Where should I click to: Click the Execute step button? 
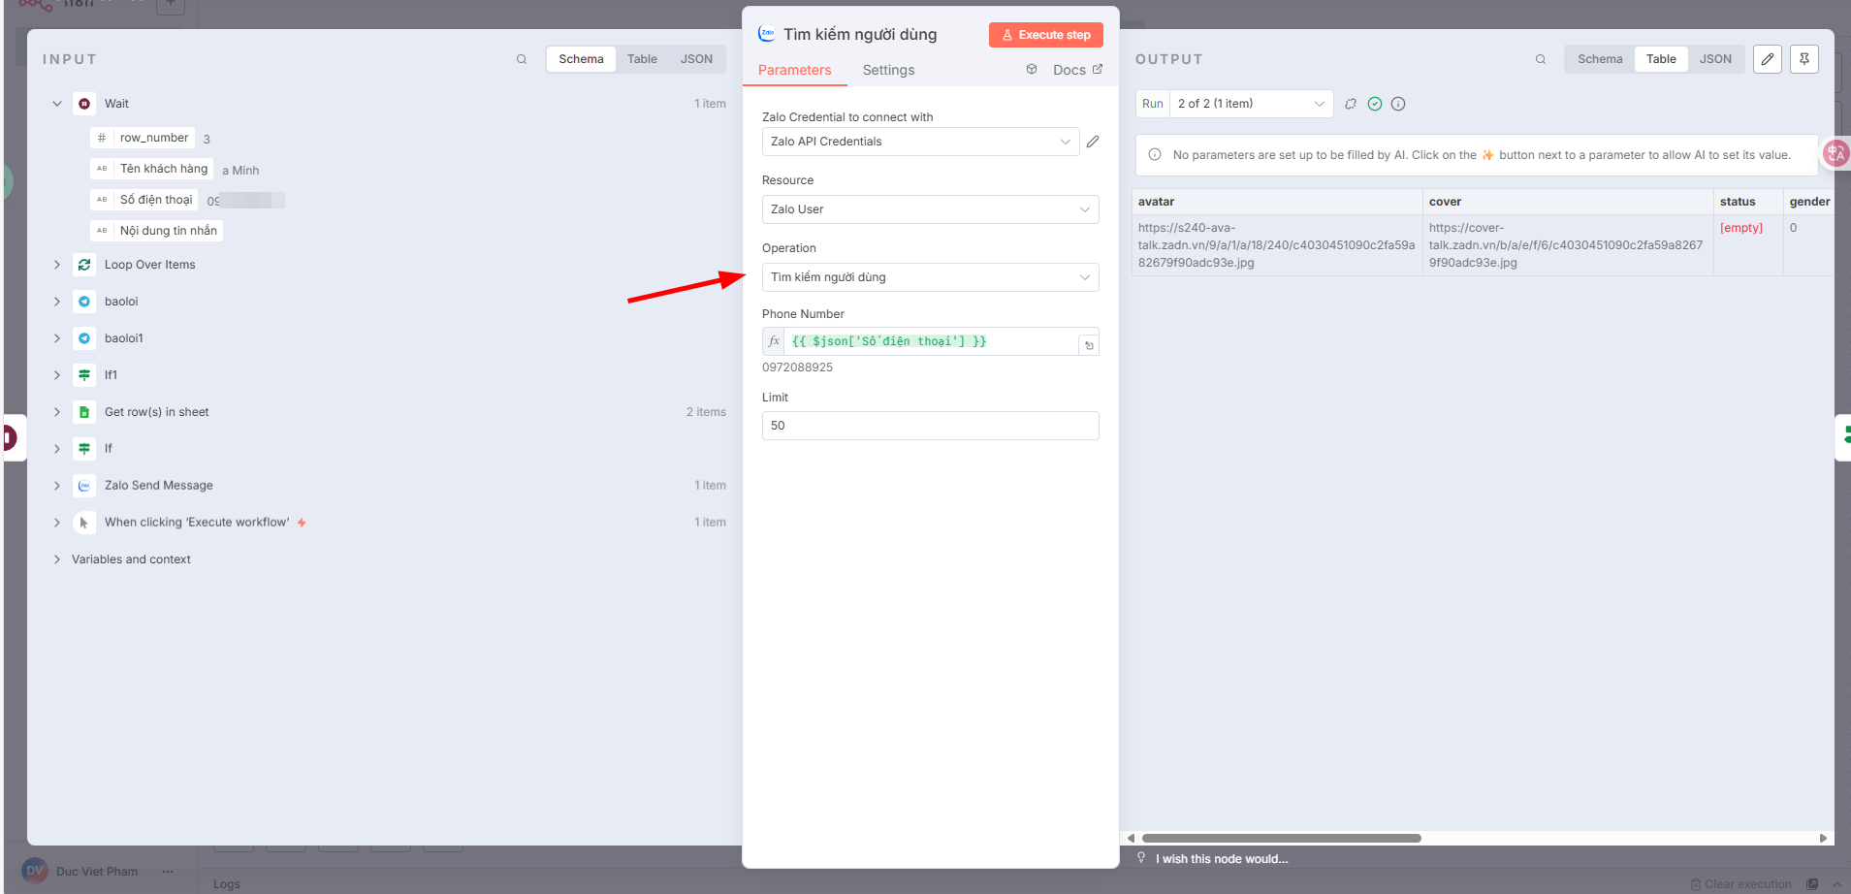(1045, 35)
